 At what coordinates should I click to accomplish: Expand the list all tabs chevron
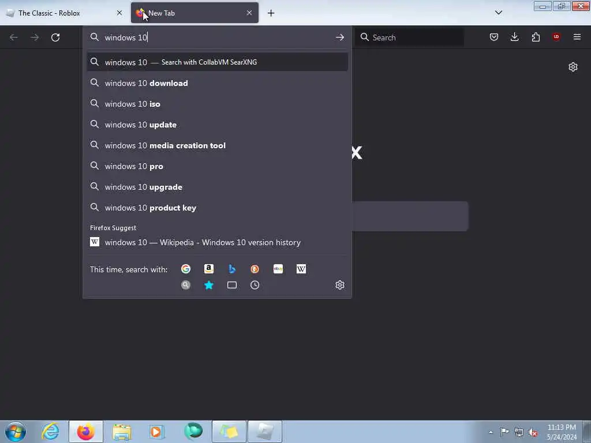tap(498, 13)
